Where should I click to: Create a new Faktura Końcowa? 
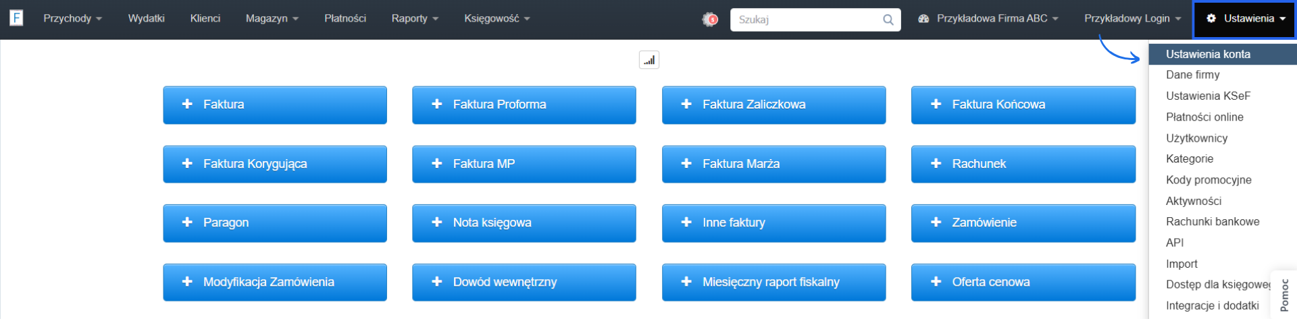[x=1023, y=105]
